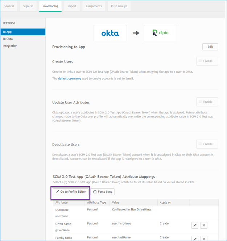Select To App in Settings sidebar
This screenshot has width=227, height=241.
point(23,32)
